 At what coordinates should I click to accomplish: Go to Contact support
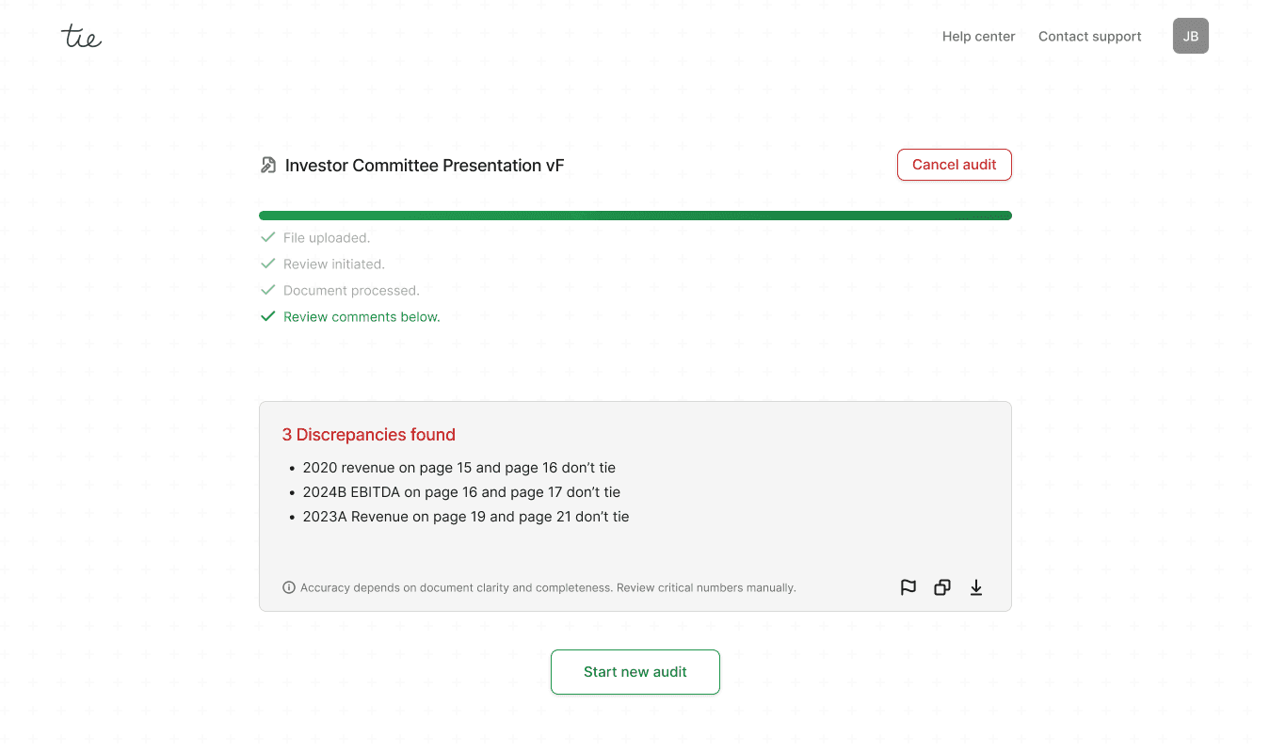[1089, 37]
